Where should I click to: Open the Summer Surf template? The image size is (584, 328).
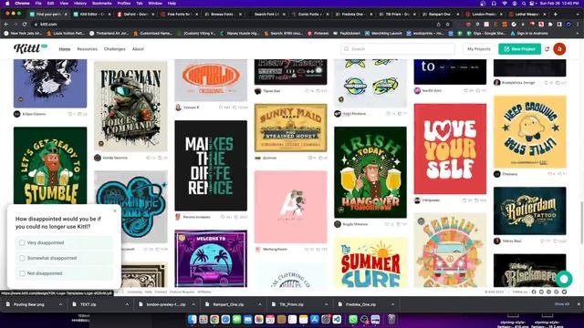click(x=370, y=262)
